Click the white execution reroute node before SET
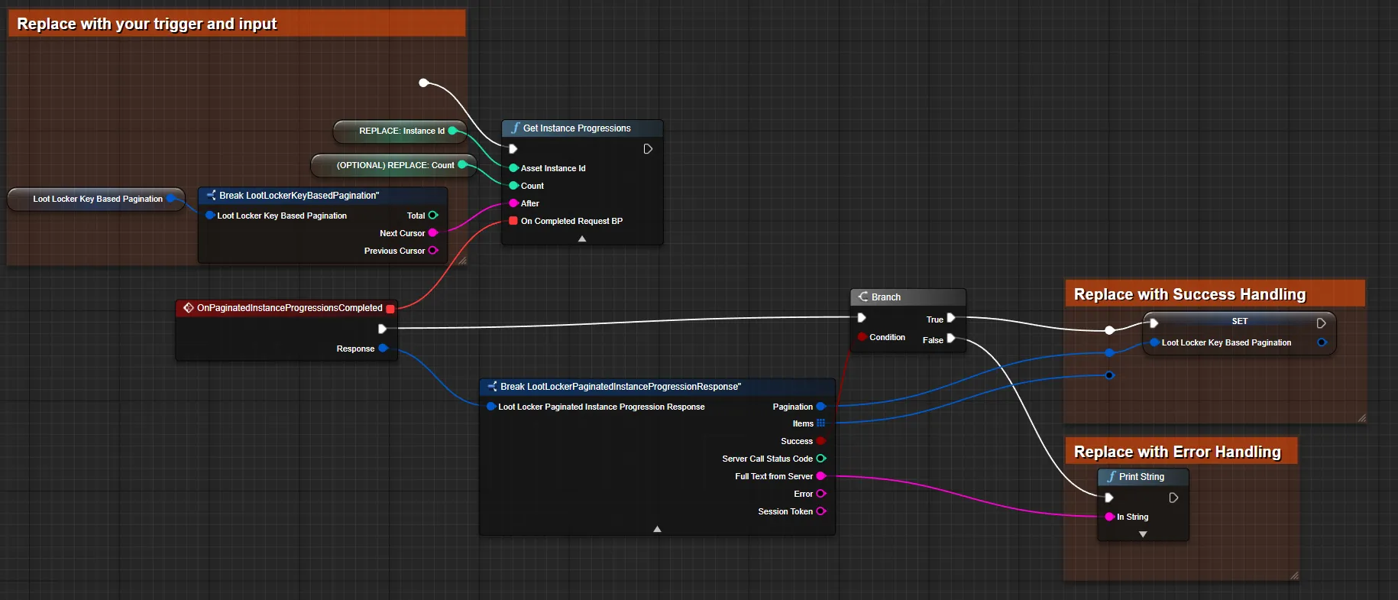This screenshot has width=1398, height=600. coord(1110,330)
